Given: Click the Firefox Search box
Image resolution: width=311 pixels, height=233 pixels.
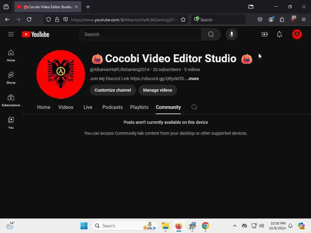Looking at the screenshot, I should (x=218, y=20).
